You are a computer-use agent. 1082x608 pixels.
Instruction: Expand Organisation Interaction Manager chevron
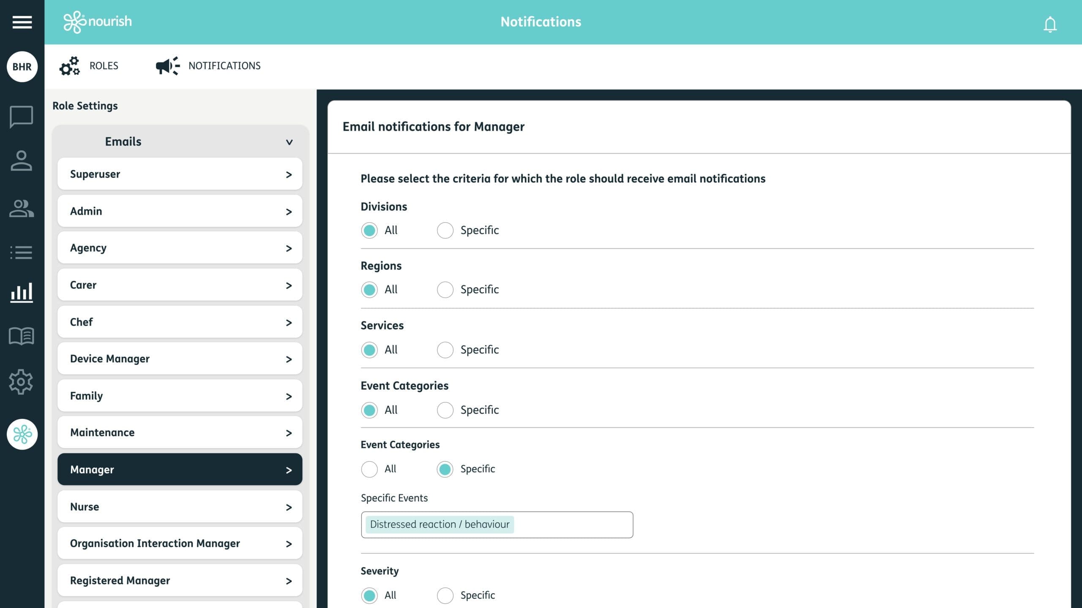pyautogui.click(x=289, y=544)
